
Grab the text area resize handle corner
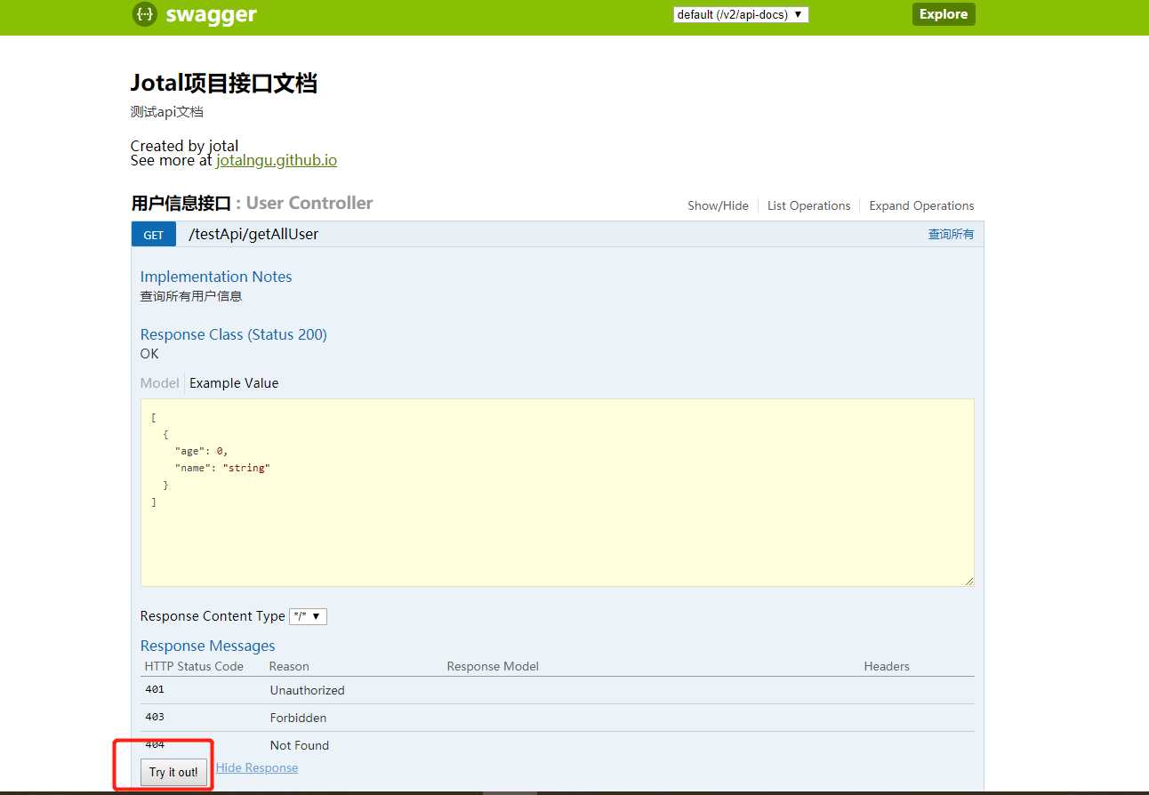969,582
